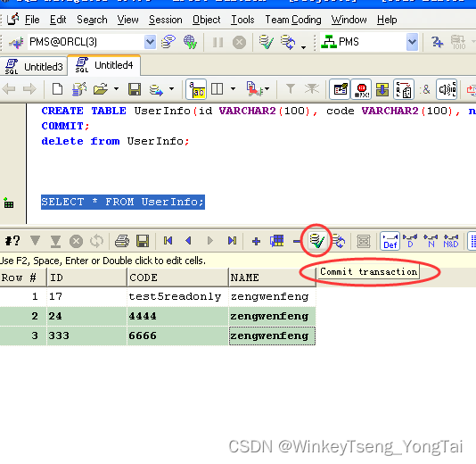Open dropdown arrow beside main toolbar rollback icon
Viewport: 476px width, 464px height.
303,47
